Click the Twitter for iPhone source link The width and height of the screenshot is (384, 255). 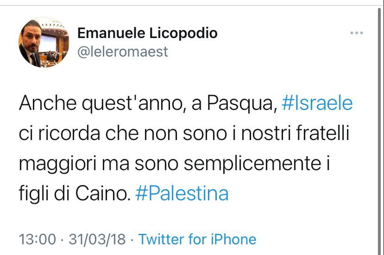point(197,240)
